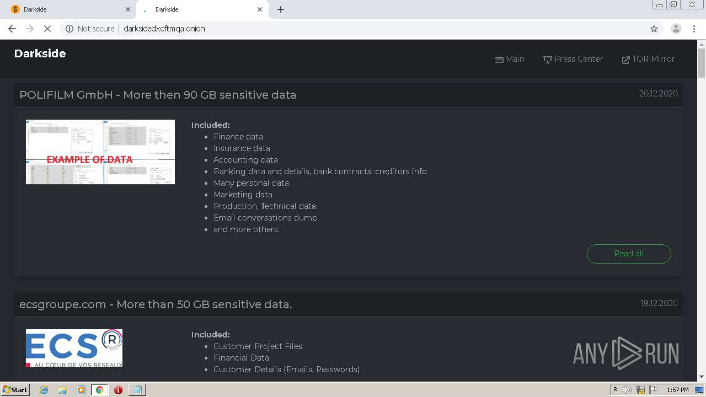Open the folder explorer taskbar icon
Screen dimensions: 706x397
coord(62,390)
